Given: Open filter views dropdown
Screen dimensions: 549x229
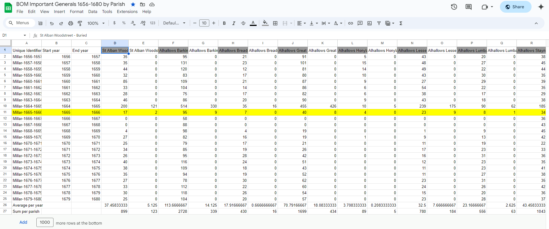Looking at the screenshot, I should tap(390, 23).
